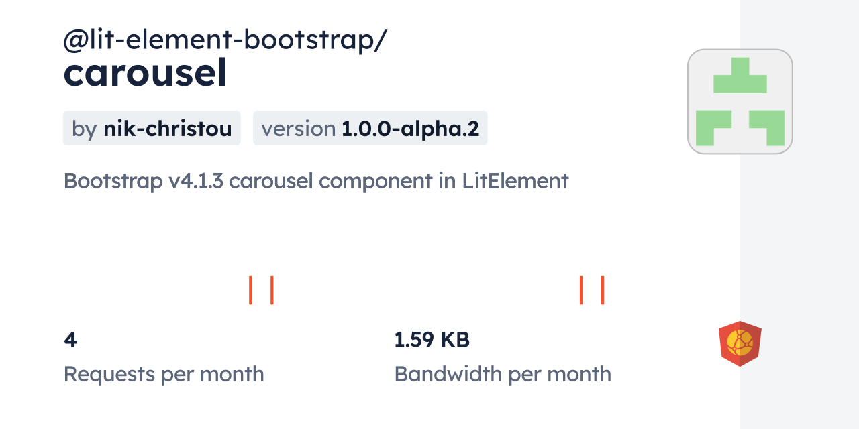This screenshot has width=859, height=429.
Task: Click the requests count number 4
Action: [x=70, y=340]
